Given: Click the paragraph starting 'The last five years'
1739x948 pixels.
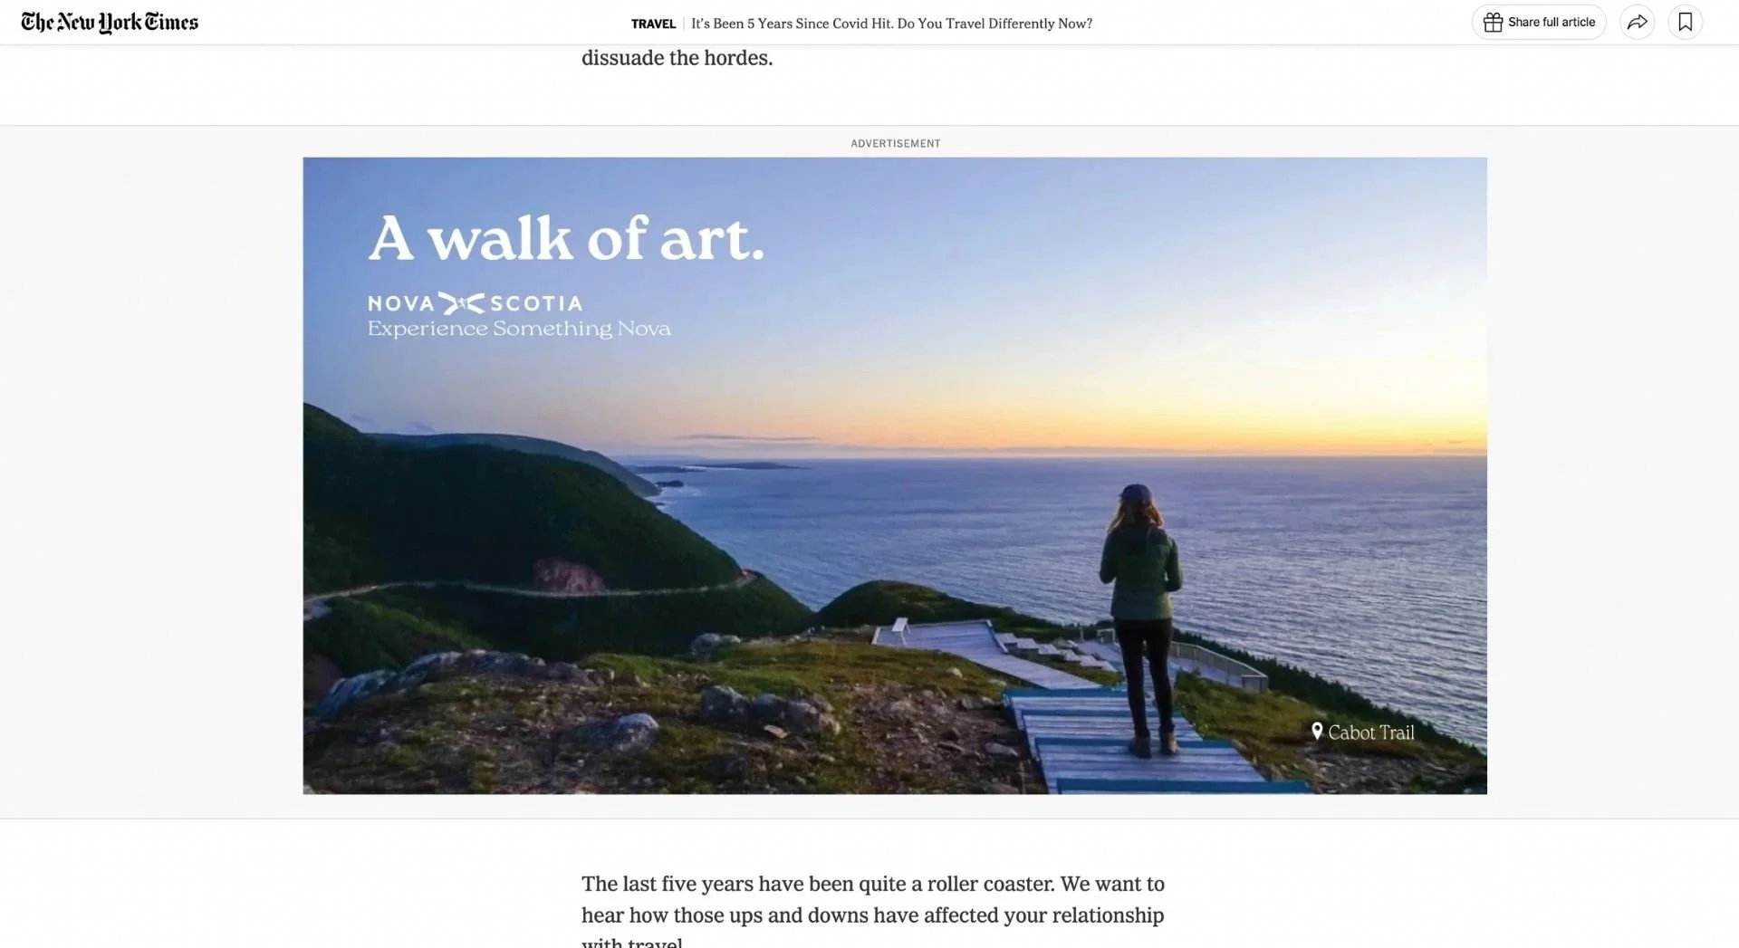Looking at the screenshot, I should (873, 913).
